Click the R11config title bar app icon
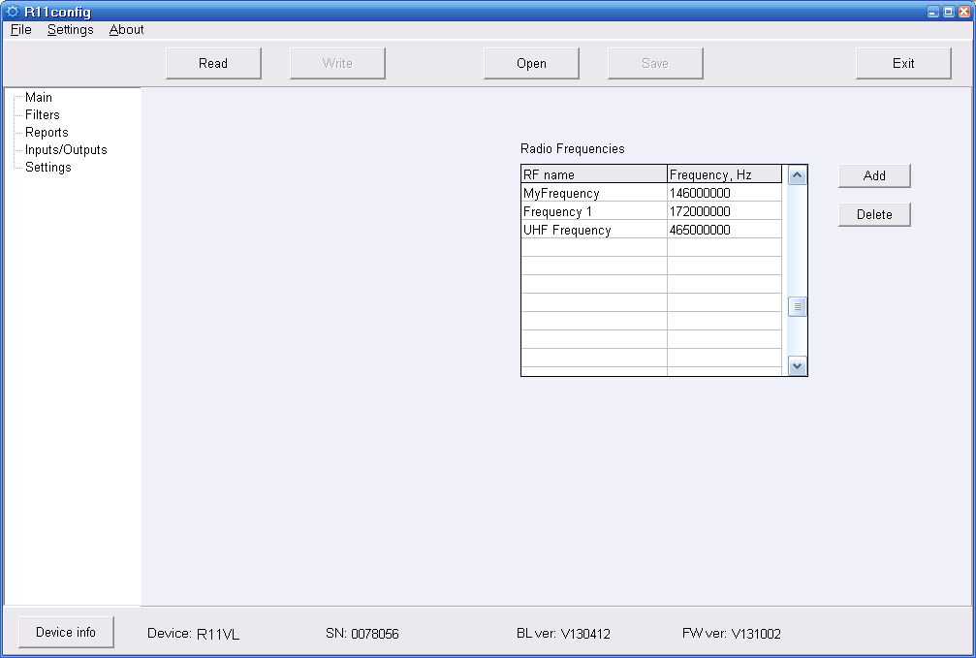The height and width of the screenshot is (658, 976). [13, 12]
